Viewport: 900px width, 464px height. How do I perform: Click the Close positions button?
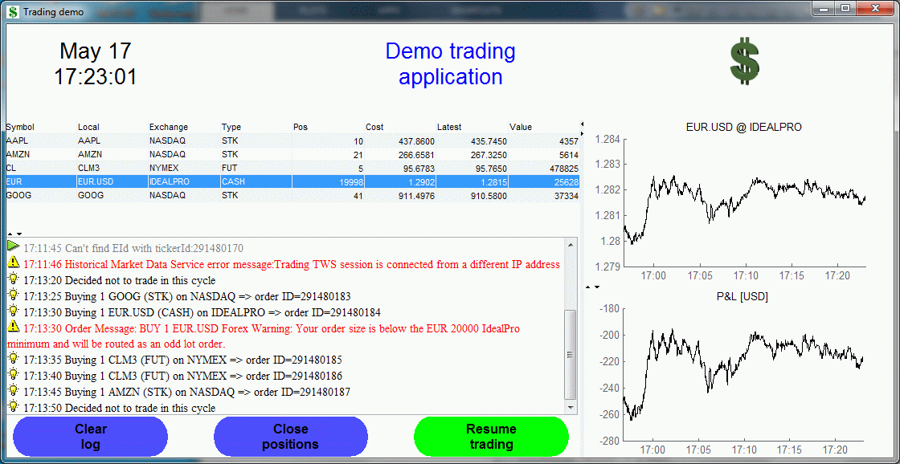pos(291,437)
